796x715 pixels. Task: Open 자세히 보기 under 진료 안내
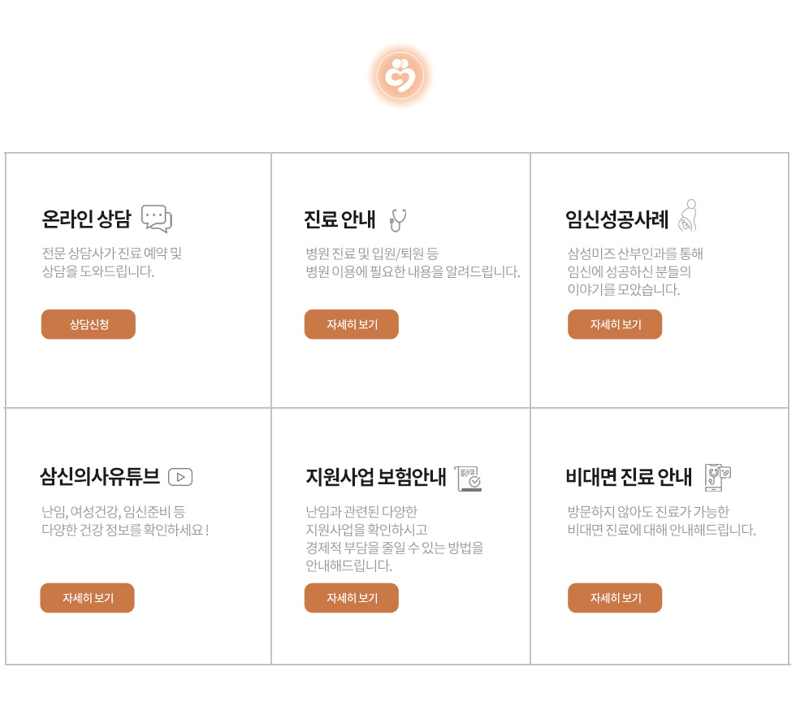click(x=351, y=324)
